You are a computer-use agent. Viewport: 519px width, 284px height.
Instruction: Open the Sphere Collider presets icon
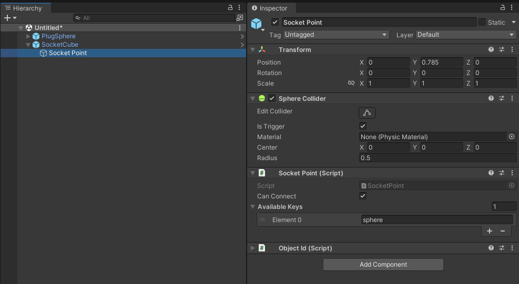pos(502,98)
